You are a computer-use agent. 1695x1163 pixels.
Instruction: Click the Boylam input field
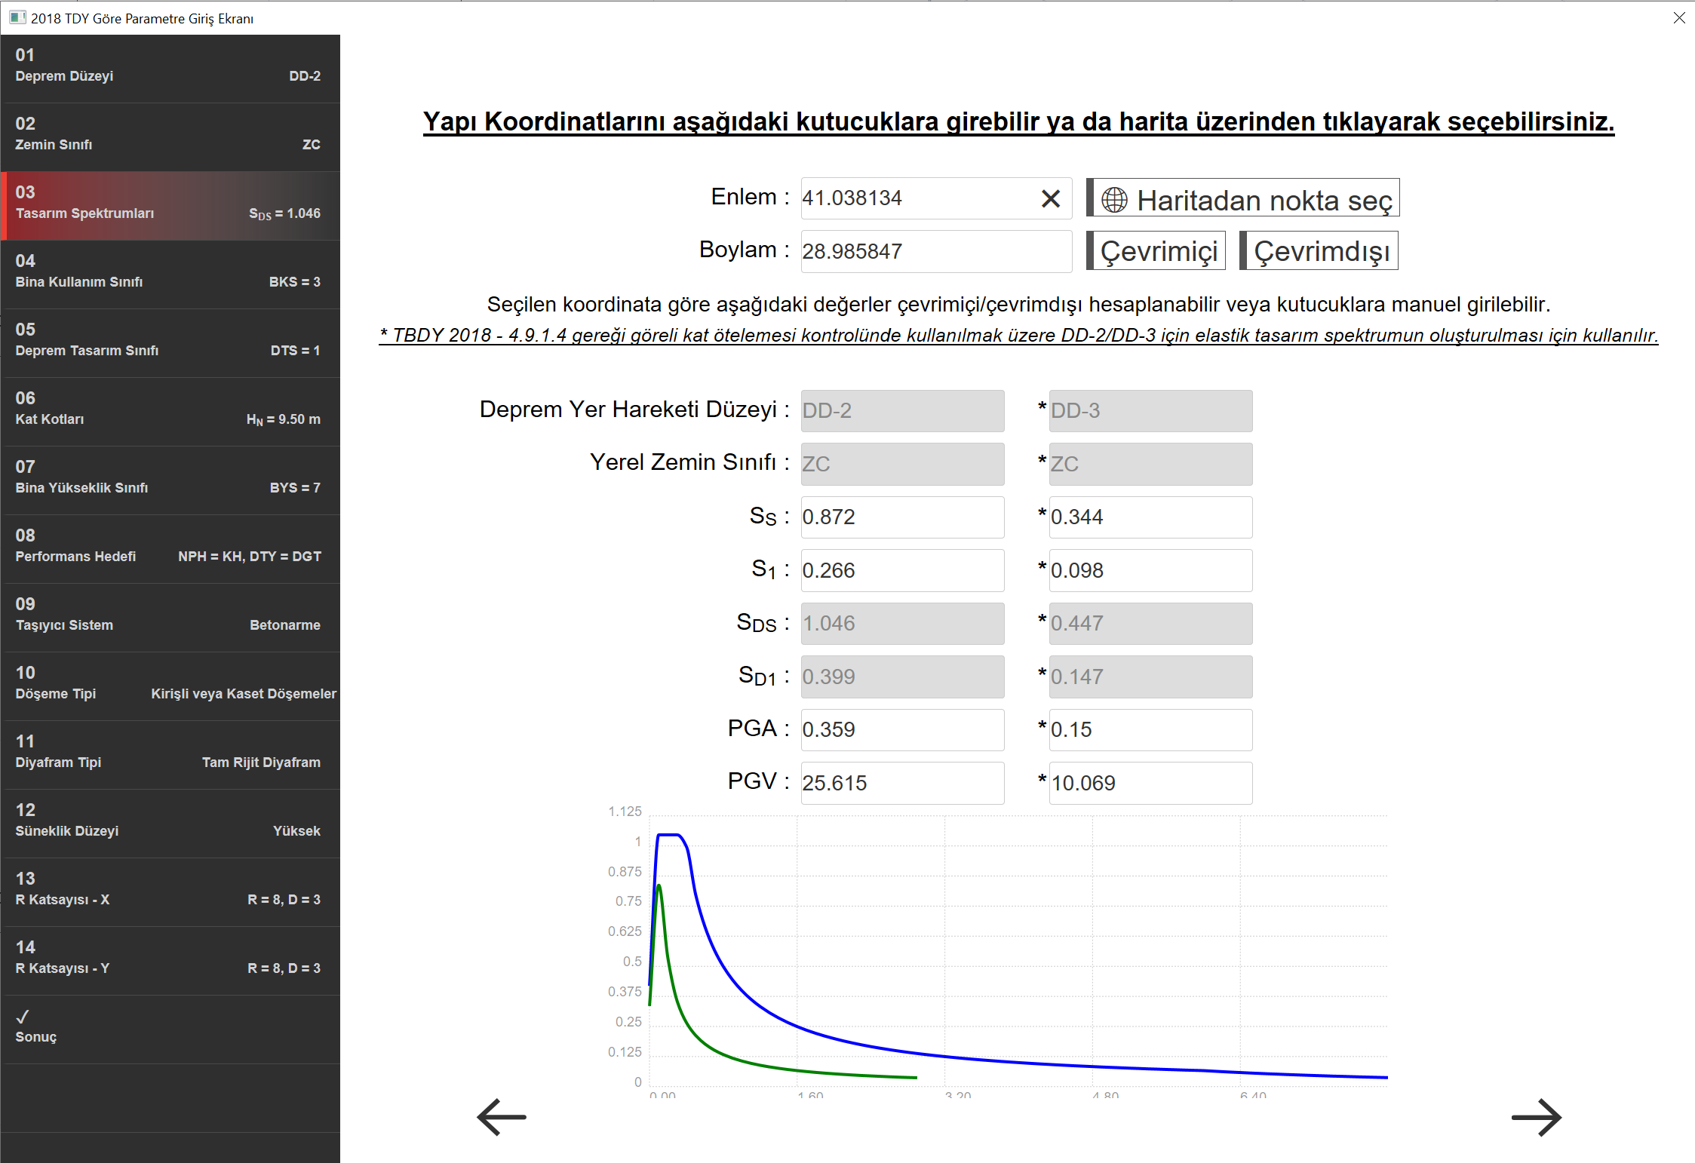[935, 251]
